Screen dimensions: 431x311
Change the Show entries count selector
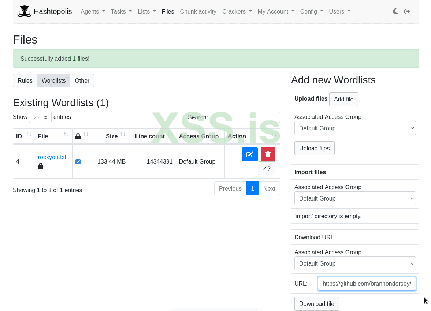click(x=40, y=117)
